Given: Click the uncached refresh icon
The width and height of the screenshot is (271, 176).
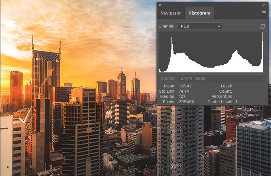Looking at the screenshot, I should pyautogui.click(x=263, y=26).
